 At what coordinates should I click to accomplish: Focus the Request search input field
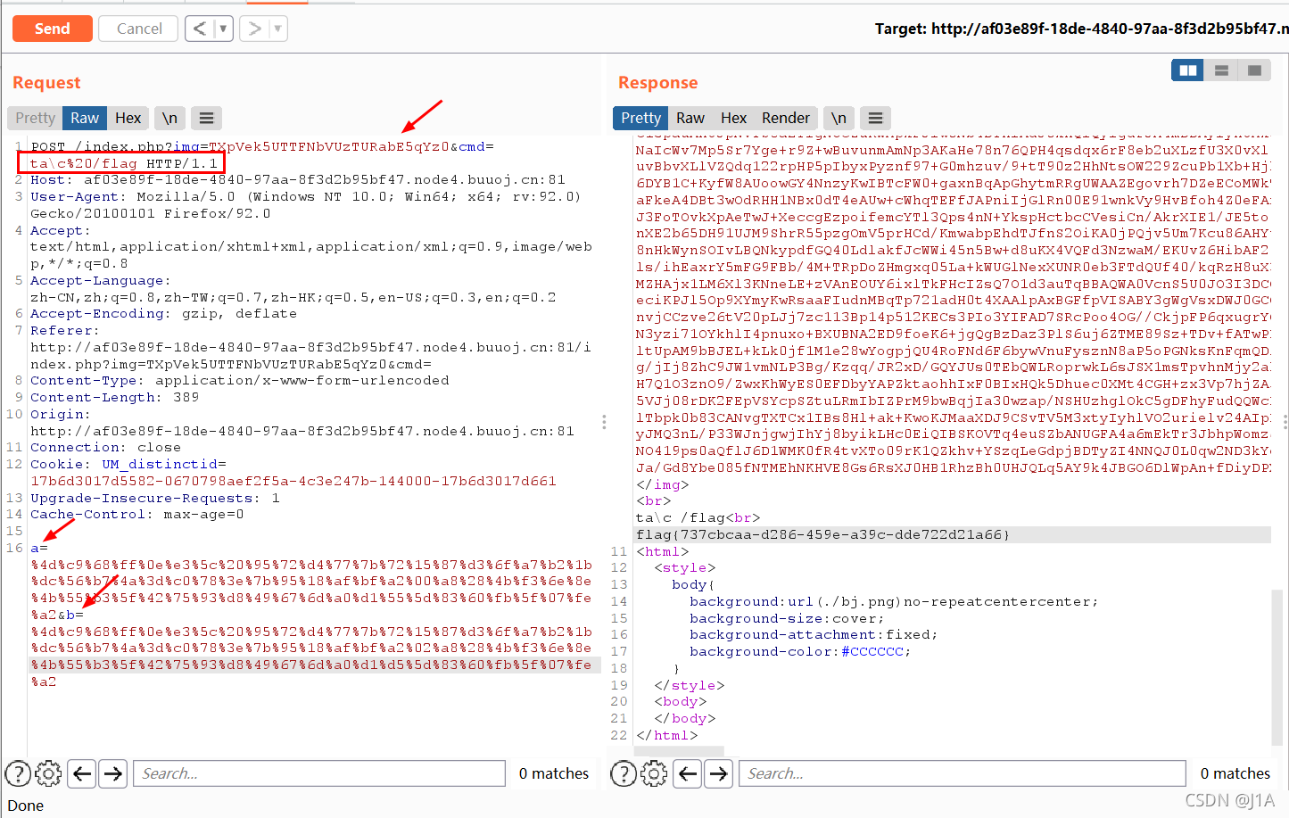pyautogui.click(x=319, y=773)
